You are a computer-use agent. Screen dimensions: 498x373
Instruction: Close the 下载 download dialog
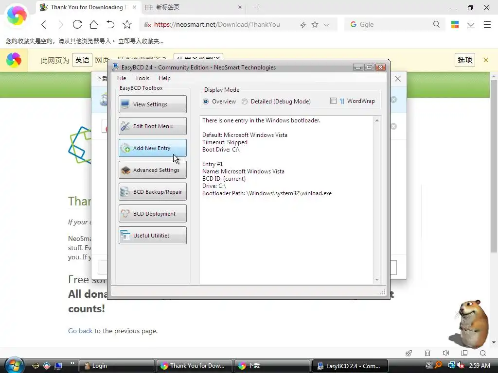[398, 79]
